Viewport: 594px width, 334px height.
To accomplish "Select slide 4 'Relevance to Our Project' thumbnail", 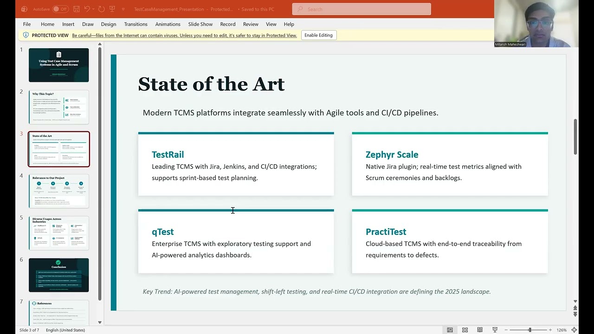I will 58,191.
